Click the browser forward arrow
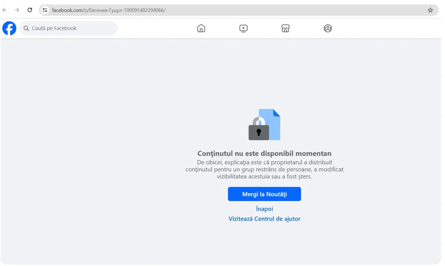Image resolution: width=445 pixels, height=266 pixels. coord(17,10)
